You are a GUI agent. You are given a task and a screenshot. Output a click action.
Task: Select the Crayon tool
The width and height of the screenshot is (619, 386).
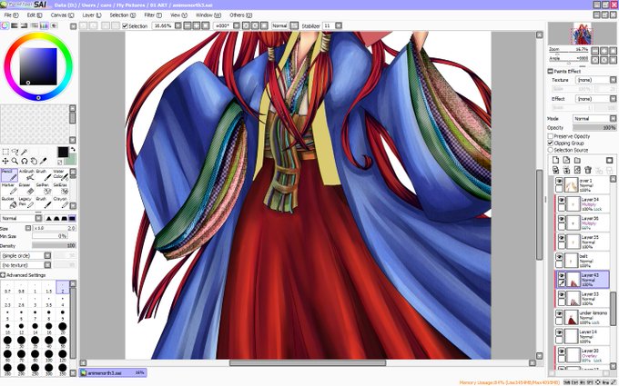[60, 203]
